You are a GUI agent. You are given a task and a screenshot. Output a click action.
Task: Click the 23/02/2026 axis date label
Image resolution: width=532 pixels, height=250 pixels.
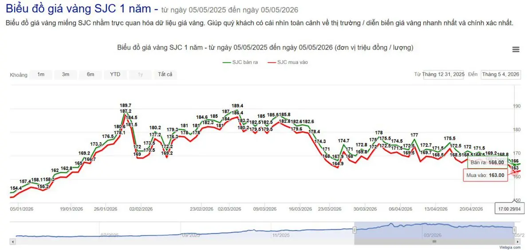tap(201, 209)
